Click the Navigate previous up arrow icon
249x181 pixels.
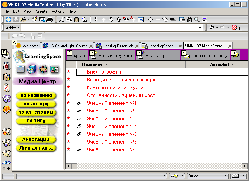(119, 19)
